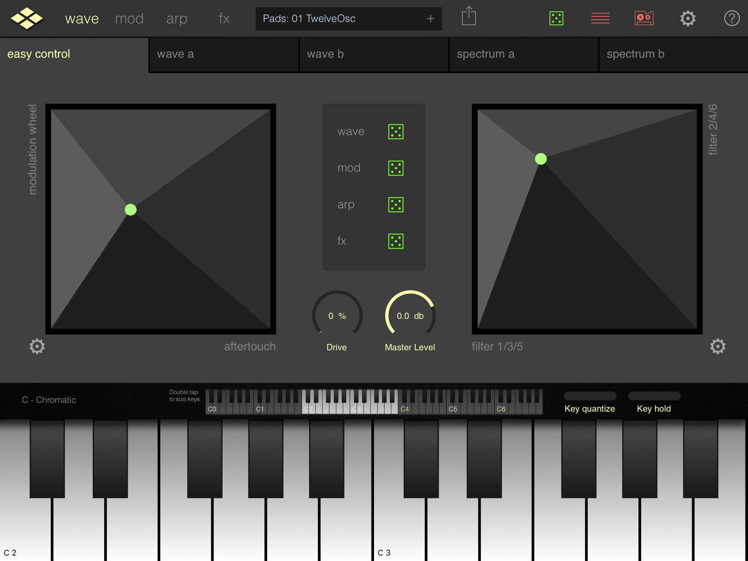Jump to C4 on the mini keyboard
The height and width of the screenshot is (561, 748).
405,409
